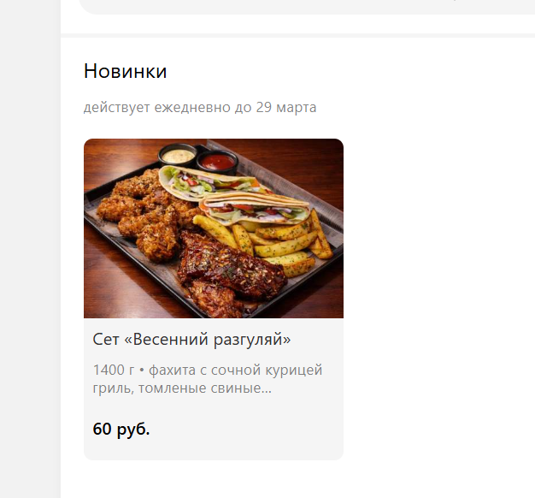The image size is (535, 498).
Task: Expand the truncated text ellipsis after «свиные»
Action: (x=266, y=388)
